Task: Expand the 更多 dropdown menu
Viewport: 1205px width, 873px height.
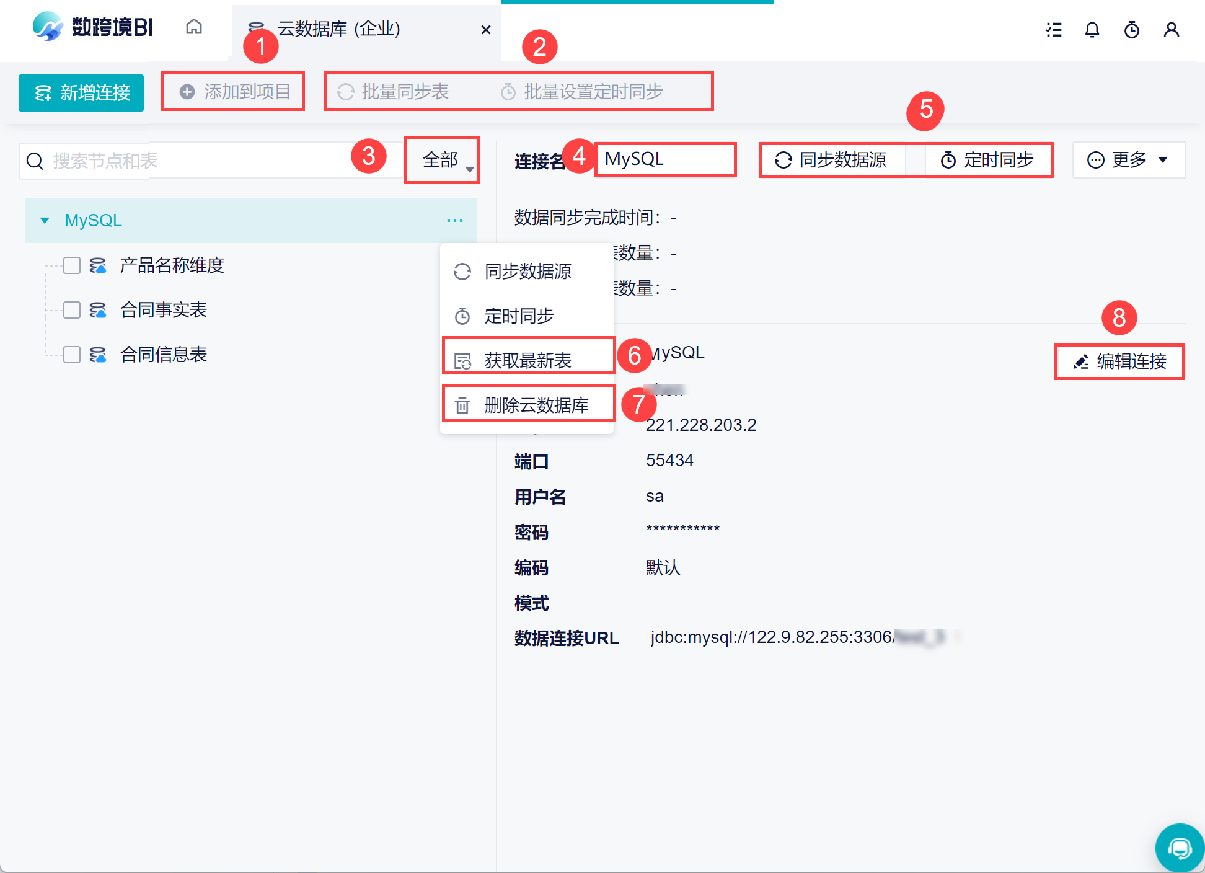Action: pos(1128,160)
